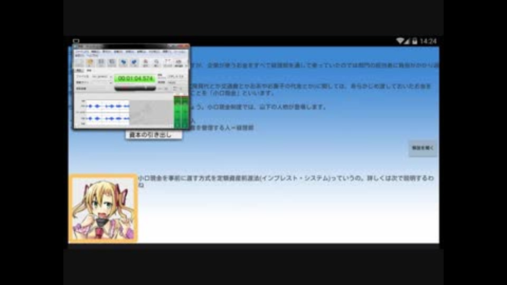The height and width of the screenshot is (285, 507).
Task: Click the 資本の引き出し button
Action: (154, 135)
